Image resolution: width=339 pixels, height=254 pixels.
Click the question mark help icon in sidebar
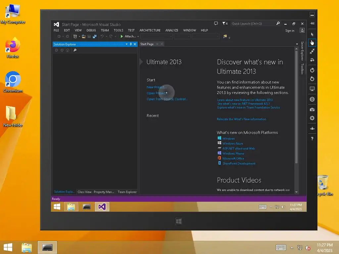312,139
